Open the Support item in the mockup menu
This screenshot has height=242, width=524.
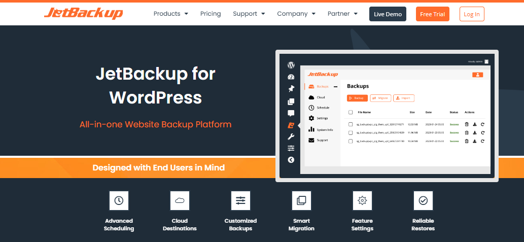pos(318,141)
